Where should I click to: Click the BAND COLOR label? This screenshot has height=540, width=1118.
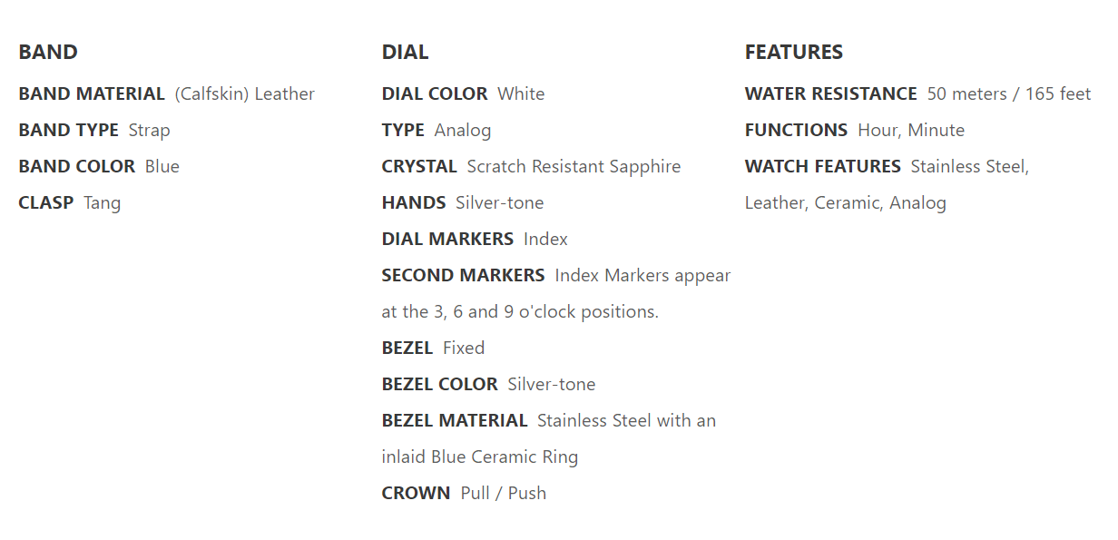pyautogui.click(x=76, y=166)
